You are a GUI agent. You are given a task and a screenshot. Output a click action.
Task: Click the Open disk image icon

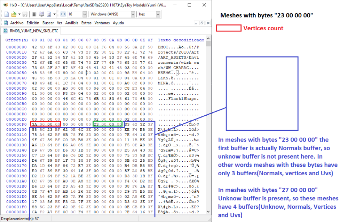pos(48,14)
